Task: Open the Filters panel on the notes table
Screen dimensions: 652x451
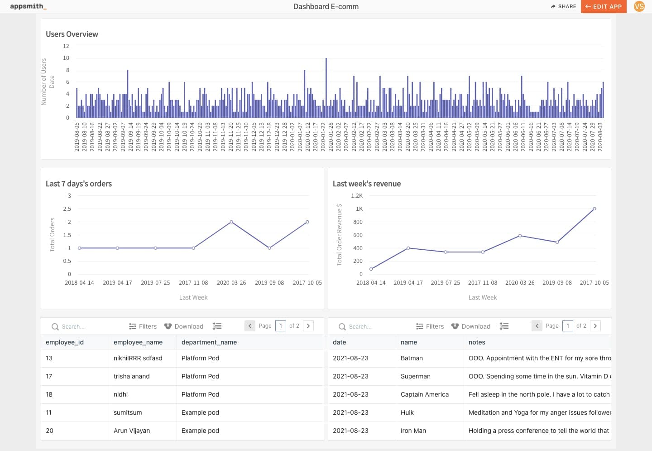Action: (429, 326)
